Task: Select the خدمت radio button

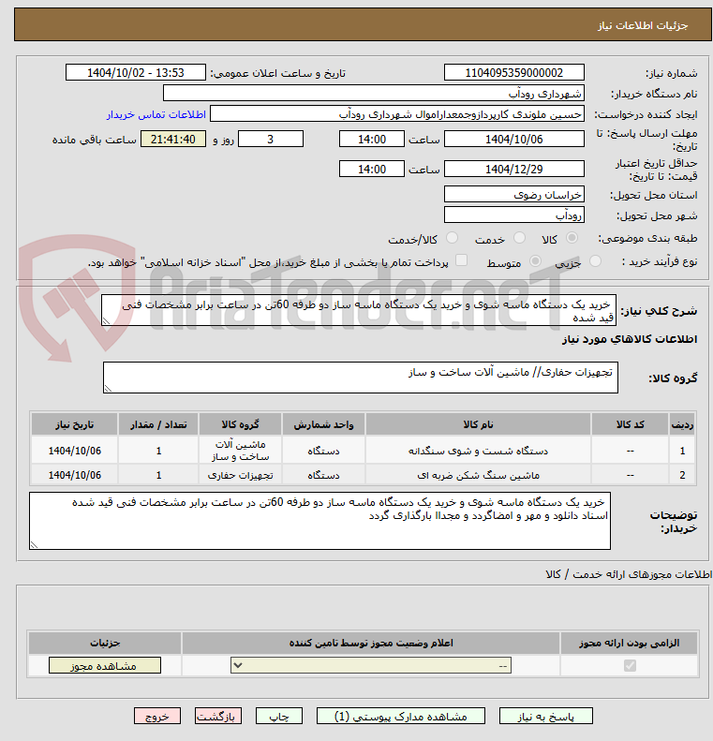Action: [x=519, y=238]
